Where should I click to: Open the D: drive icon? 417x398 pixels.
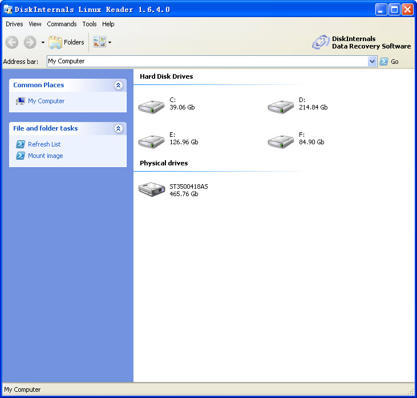pos(281,105)
